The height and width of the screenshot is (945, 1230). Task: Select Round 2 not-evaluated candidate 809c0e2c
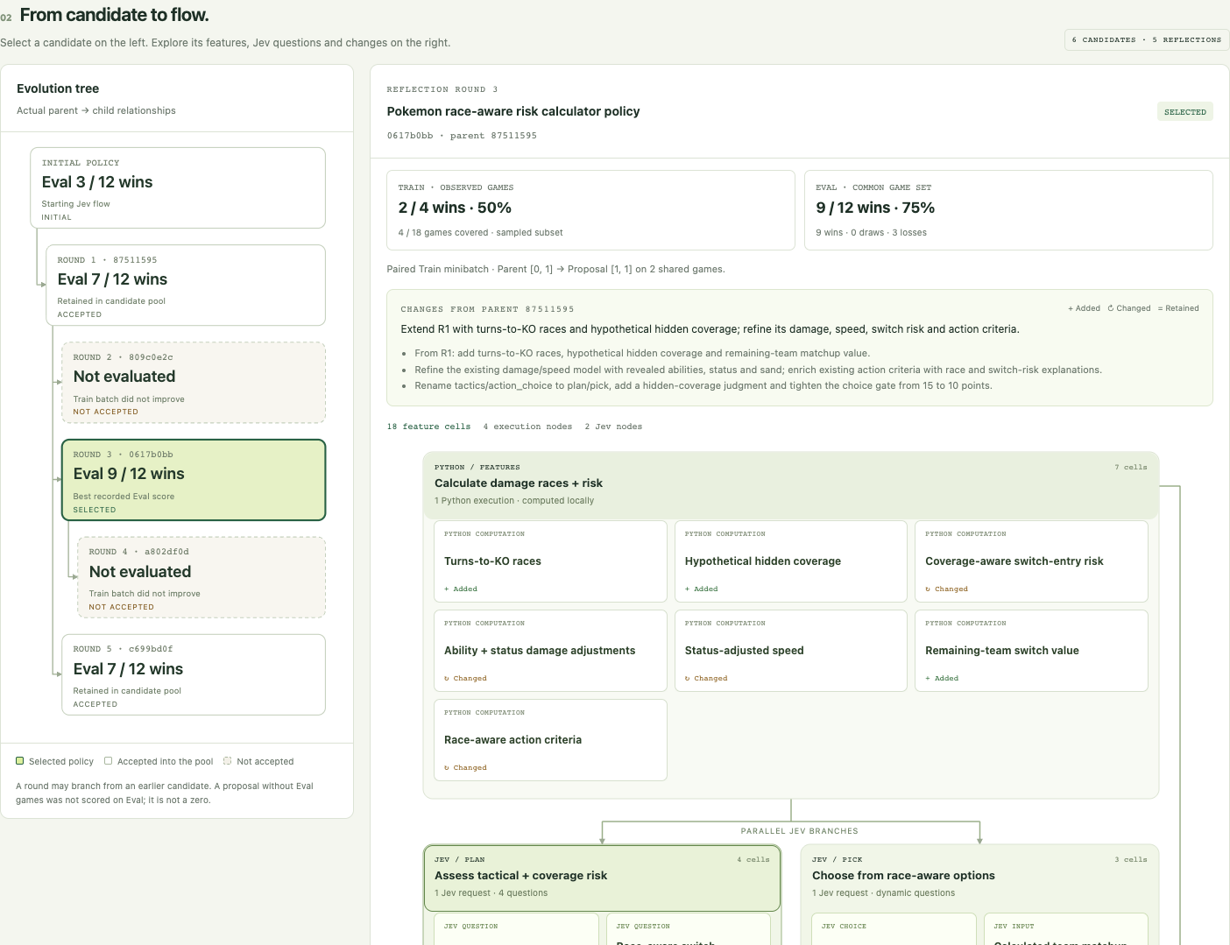tap(194, 383)
